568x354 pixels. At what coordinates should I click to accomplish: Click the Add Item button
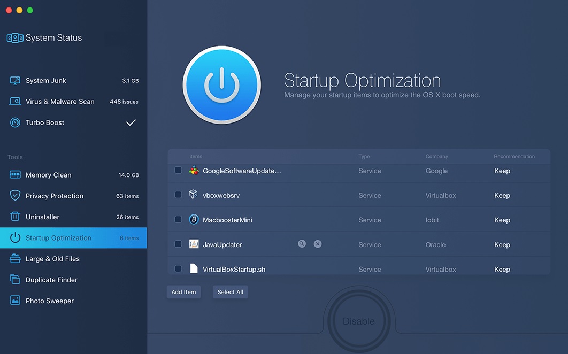[x=183, y=292]
